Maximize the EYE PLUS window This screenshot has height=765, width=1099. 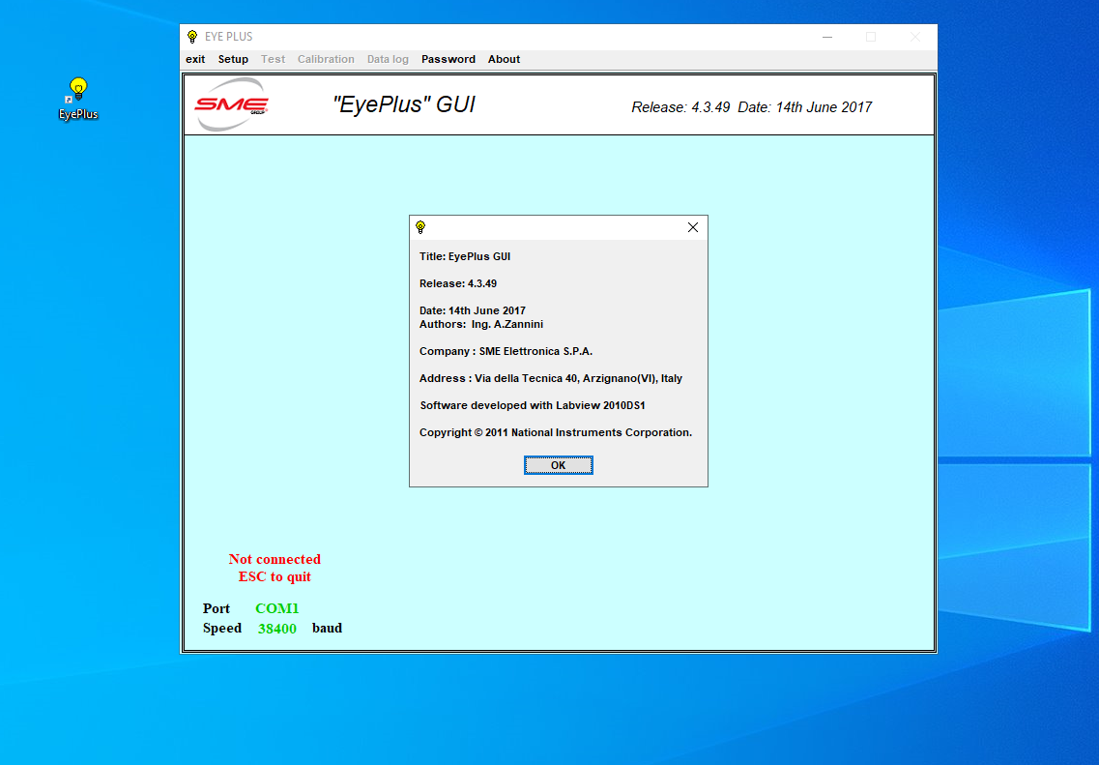click(871, 37)
